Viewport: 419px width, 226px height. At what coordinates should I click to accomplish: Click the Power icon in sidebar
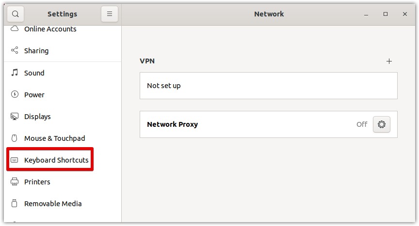tap(15, 95)
